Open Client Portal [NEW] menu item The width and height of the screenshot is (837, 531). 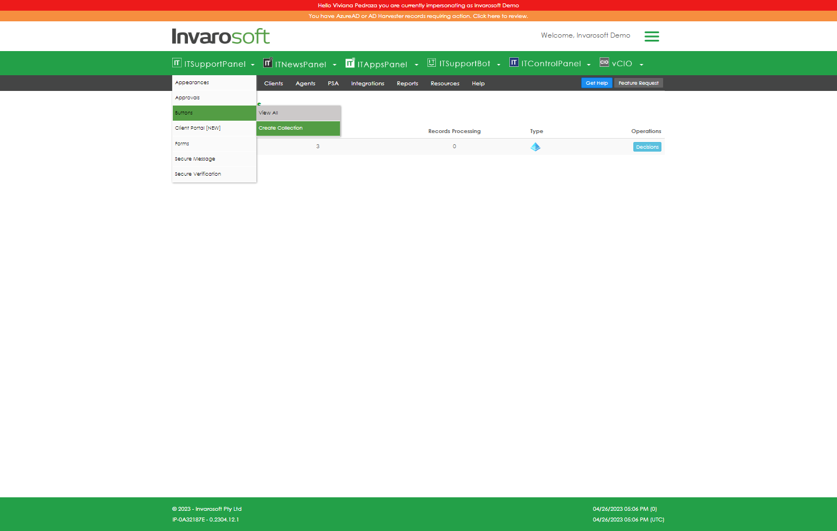point(214,128)
